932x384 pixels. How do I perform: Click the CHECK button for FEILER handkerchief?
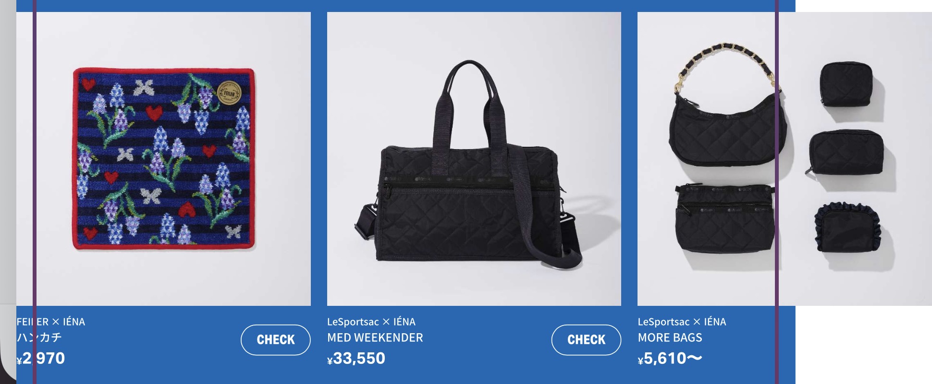tap(276, 340)
